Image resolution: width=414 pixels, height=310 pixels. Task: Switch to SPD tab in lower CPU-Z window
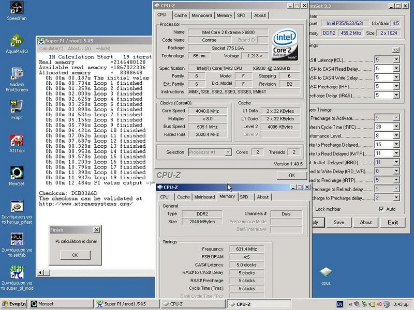pos(244,197)
